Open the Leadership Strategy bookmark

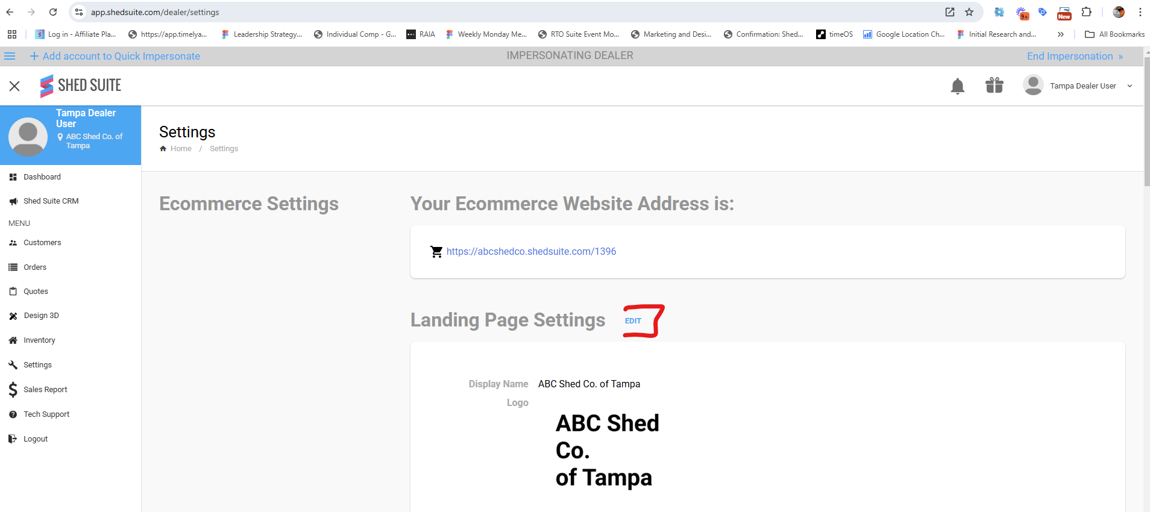(262, 34)
